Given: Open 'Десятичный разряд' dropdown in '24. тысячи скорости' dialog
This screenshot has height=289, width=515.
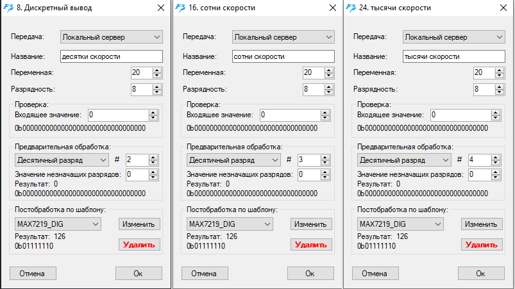Looking at the screenshot, I should (x=404, y=160).
